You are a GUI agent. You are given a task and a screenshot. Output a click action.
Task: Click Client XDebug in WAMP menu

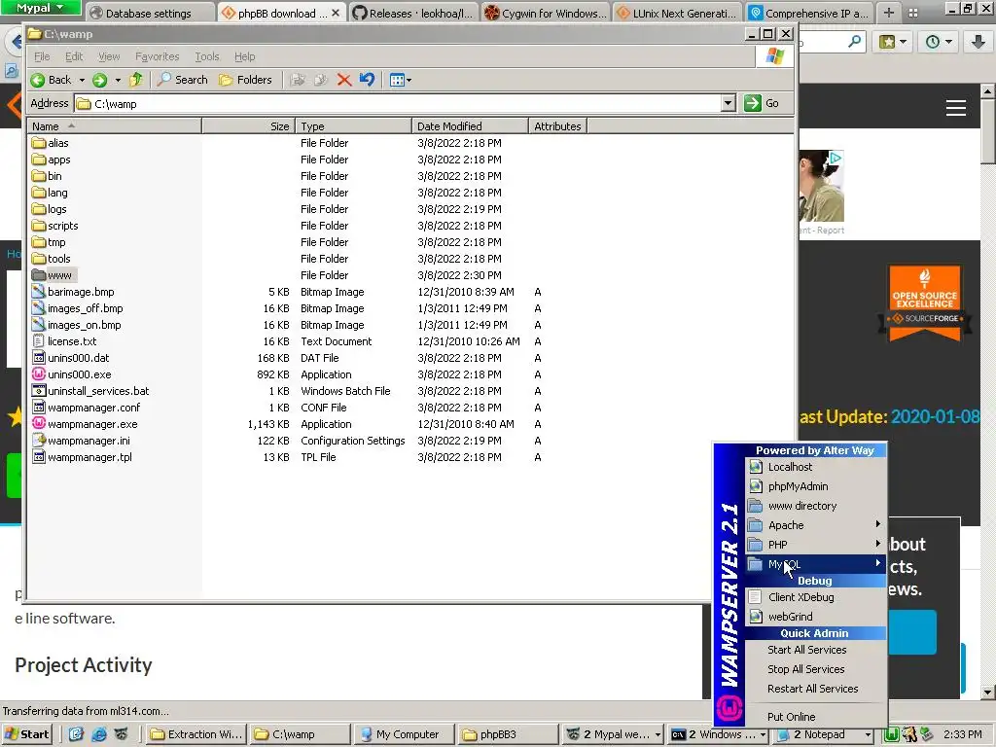click(816, 597)
